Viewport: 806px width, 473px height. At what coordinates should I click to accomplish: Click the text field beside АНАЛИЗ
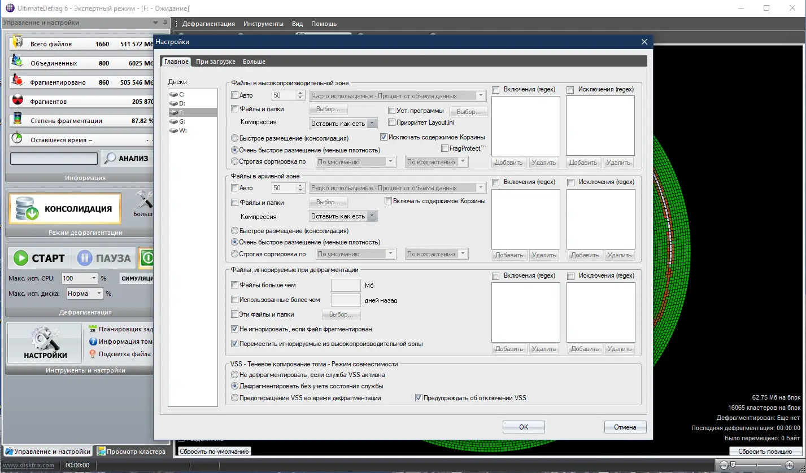pos(54,159)
